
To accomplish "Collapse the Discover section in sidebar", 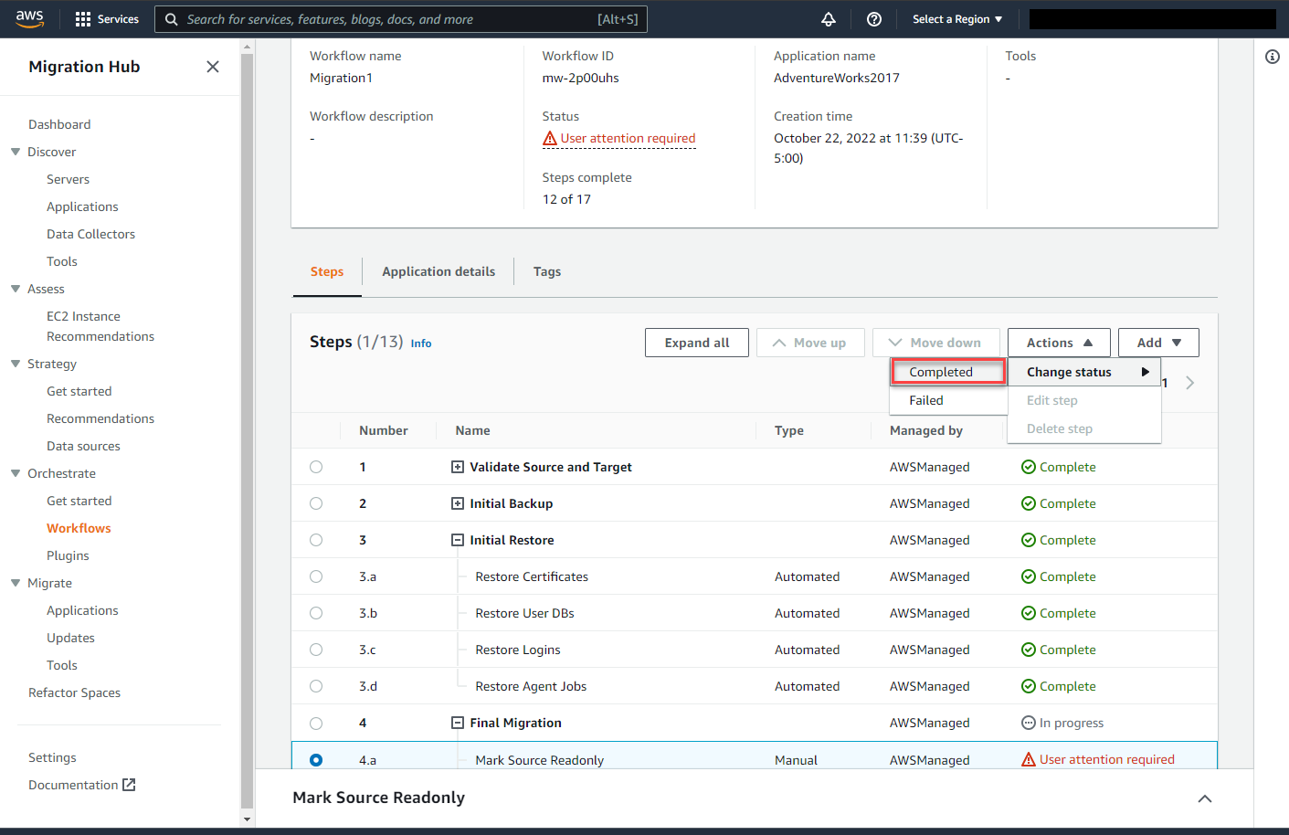I will pyautogui.click(x=16, y=152).
